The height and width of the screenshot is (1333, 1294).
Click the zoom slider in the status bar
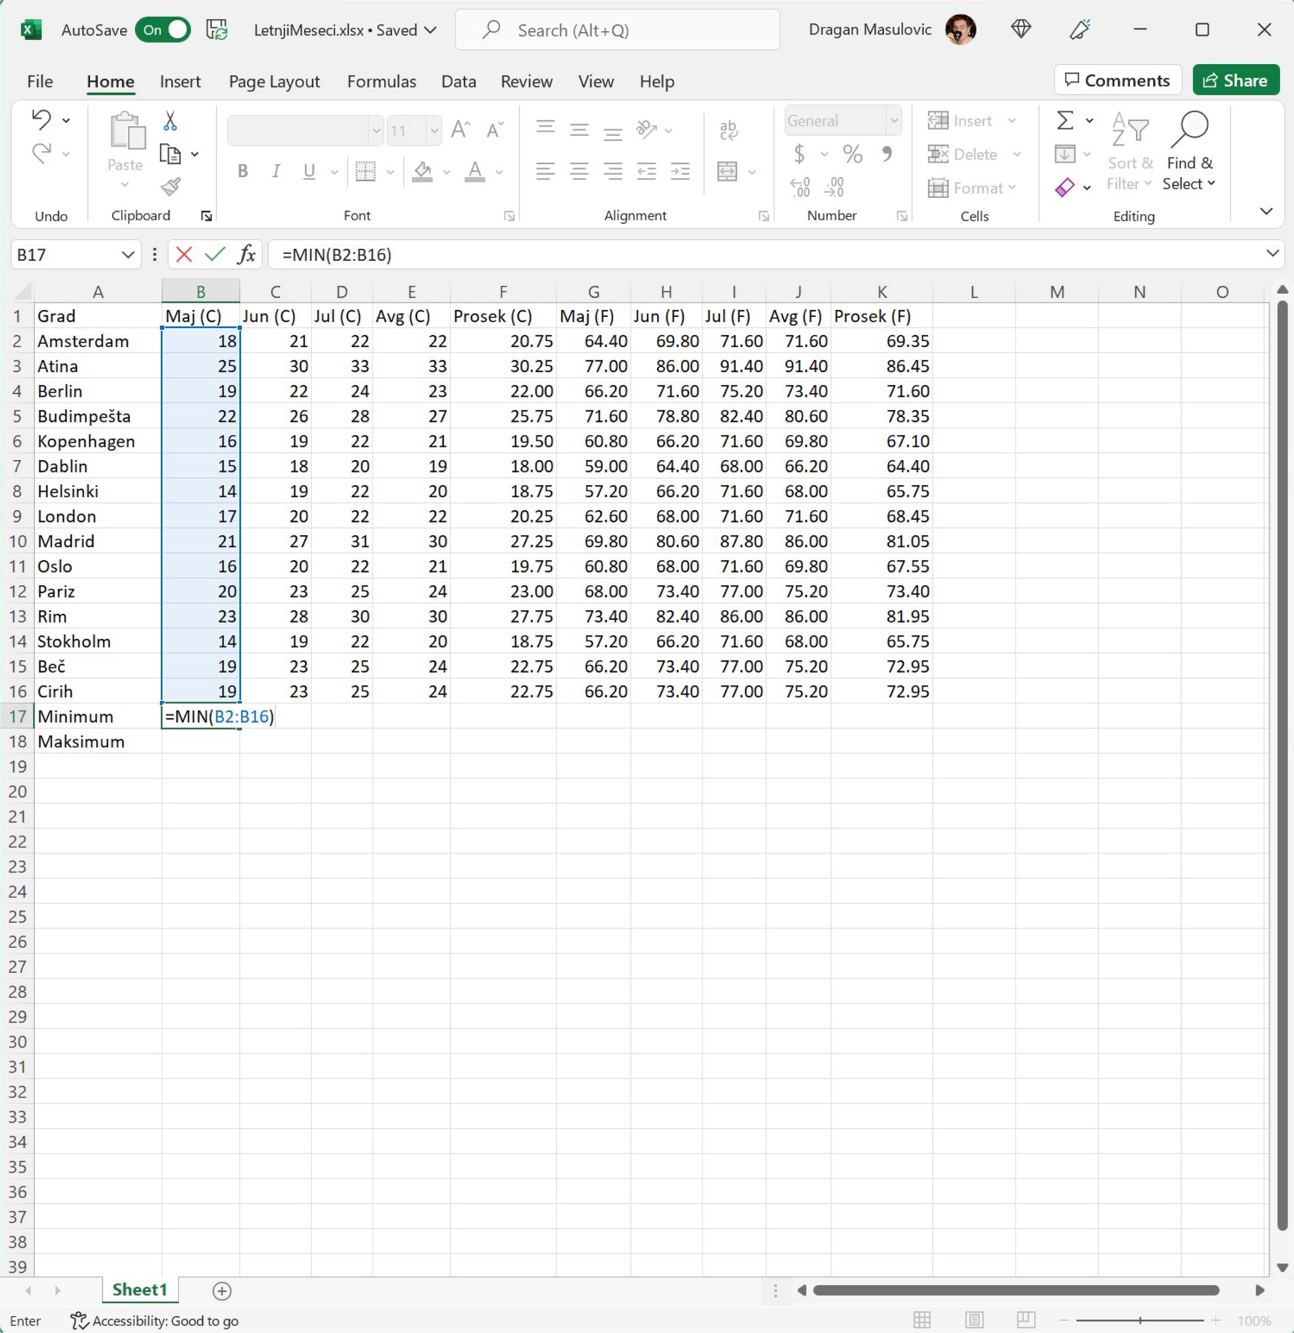pos(1140,1320)
